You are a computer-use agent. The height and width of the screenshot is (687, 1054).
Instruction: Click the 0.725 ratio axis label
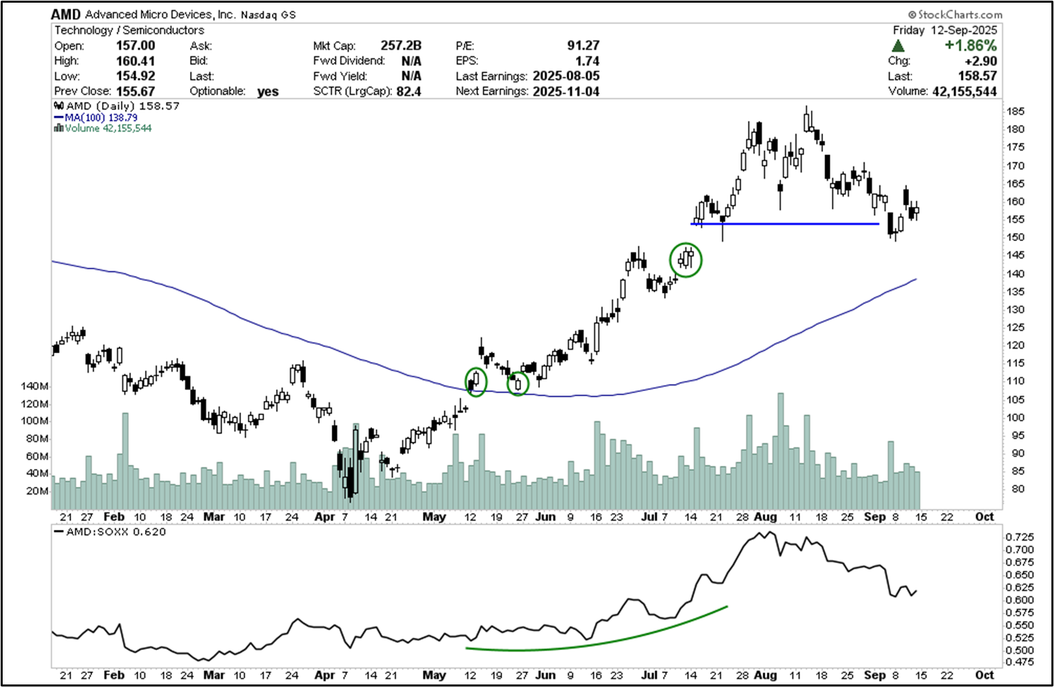(x=1019, y=537)
